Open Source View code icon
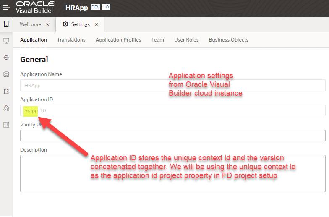 [6, 125]
